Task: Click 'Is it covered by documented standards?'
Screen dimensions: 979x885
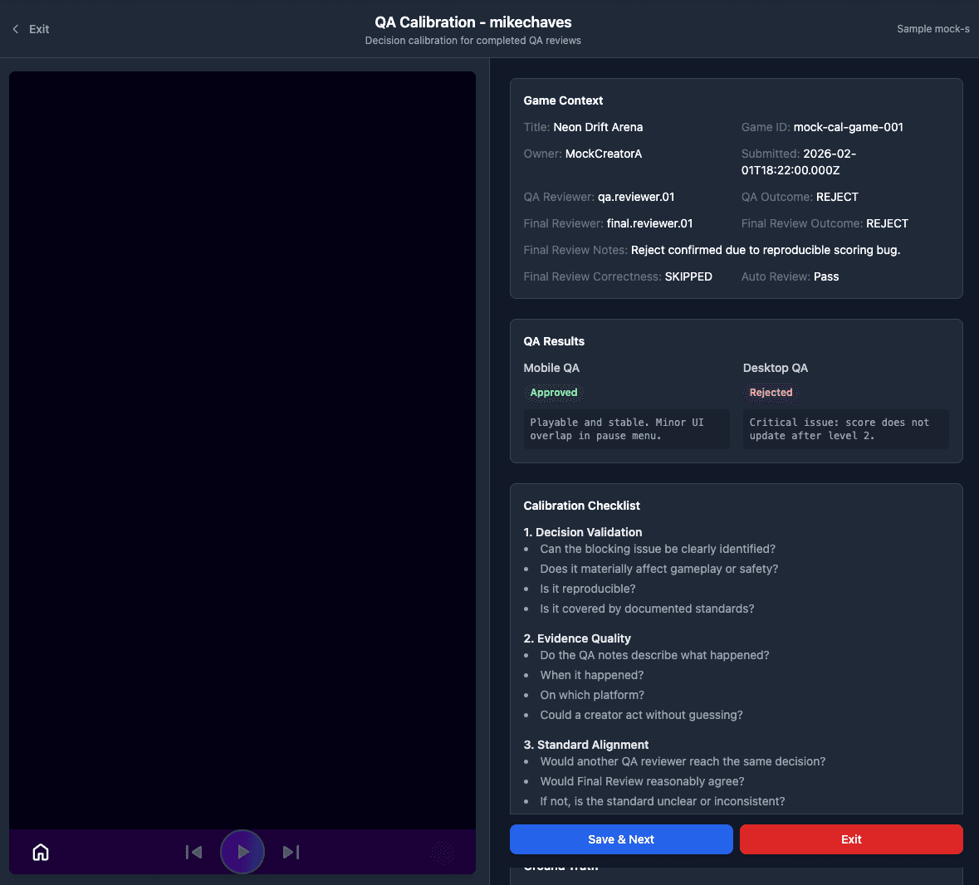Action: tap(647, 609)
